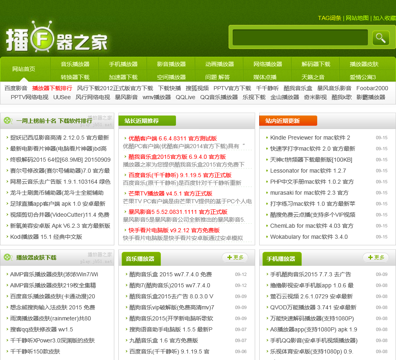396x360 pixels.
Task: Click the magnifier search button
Action: tap(381, 38)
